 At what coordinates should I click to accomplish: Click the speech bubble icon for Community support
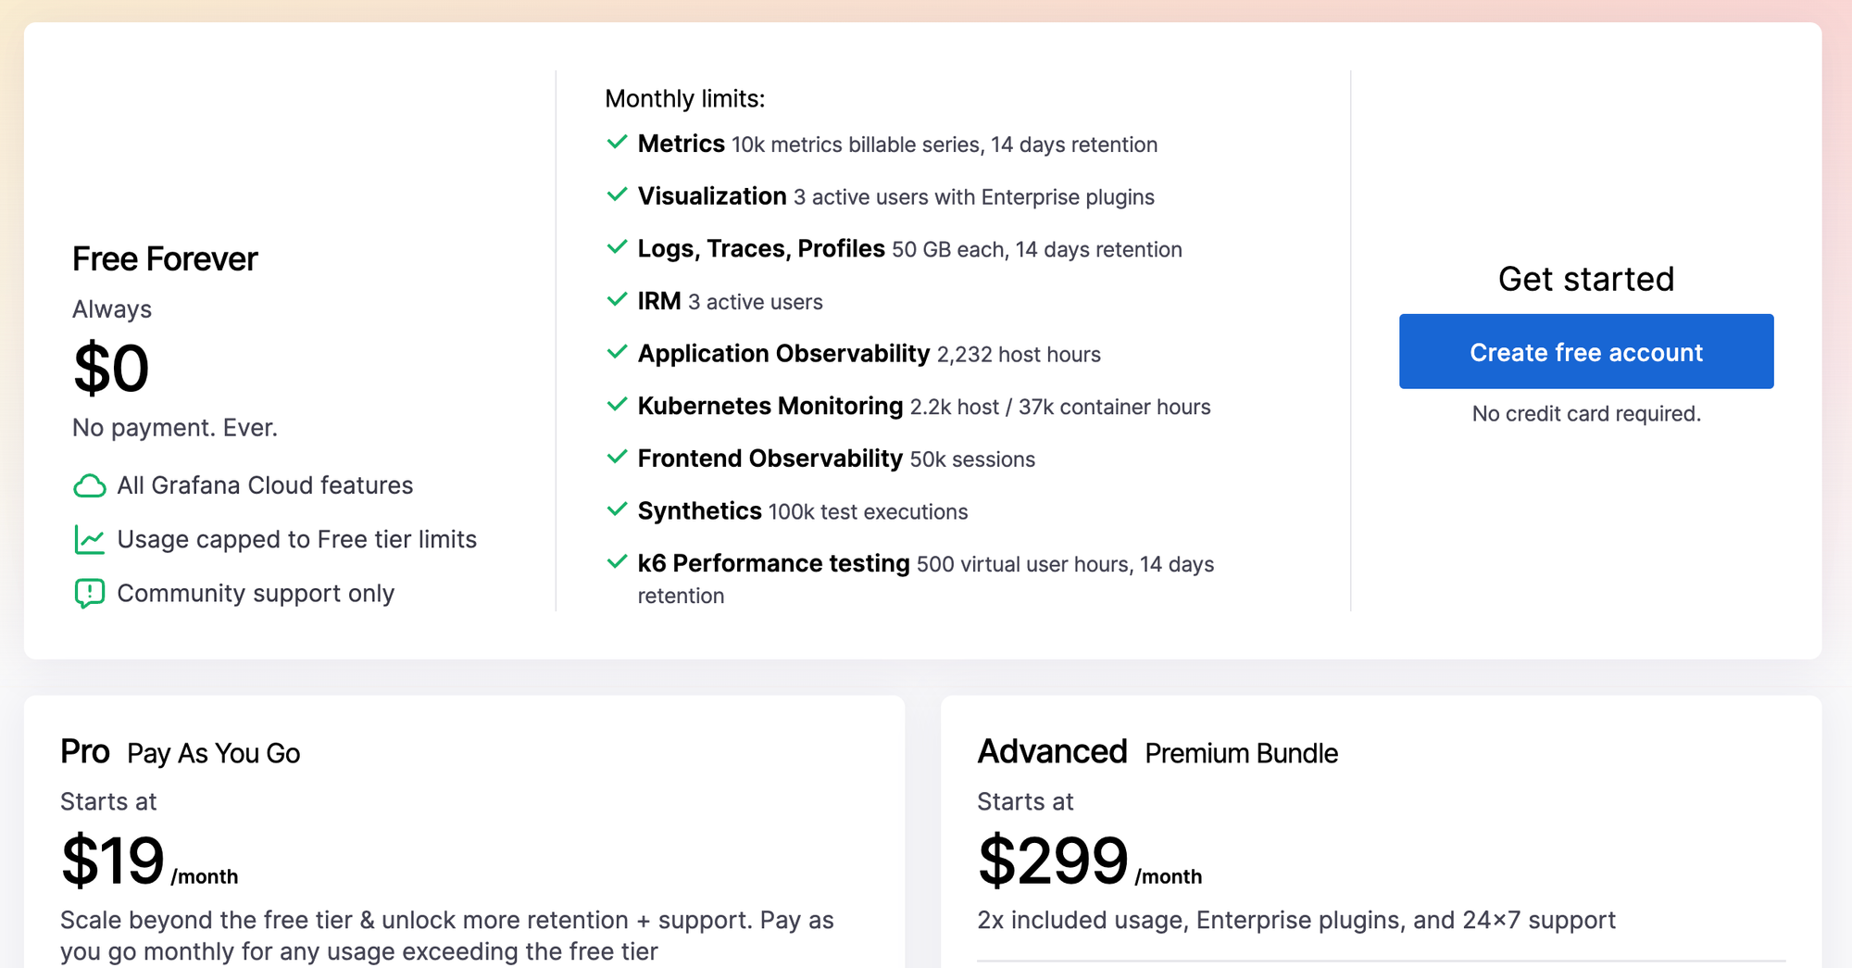pyautogui.click(x=88, y=593)
